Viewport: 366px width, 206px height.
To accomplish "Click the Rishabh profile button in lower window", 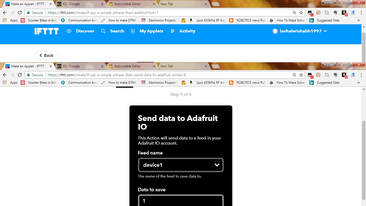I will (x=329, y=65).
